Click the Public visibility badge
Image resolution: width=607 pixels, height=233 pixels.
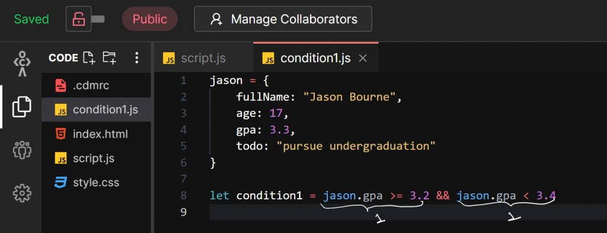click(x=150, y=18)
